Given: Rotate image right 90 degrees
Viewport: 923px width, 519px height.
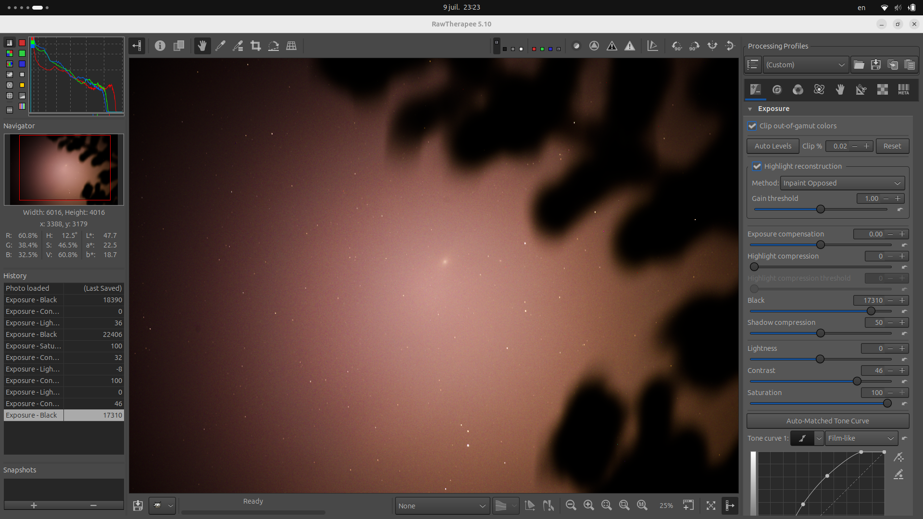Looking at the screenshot, I should 695,46.
